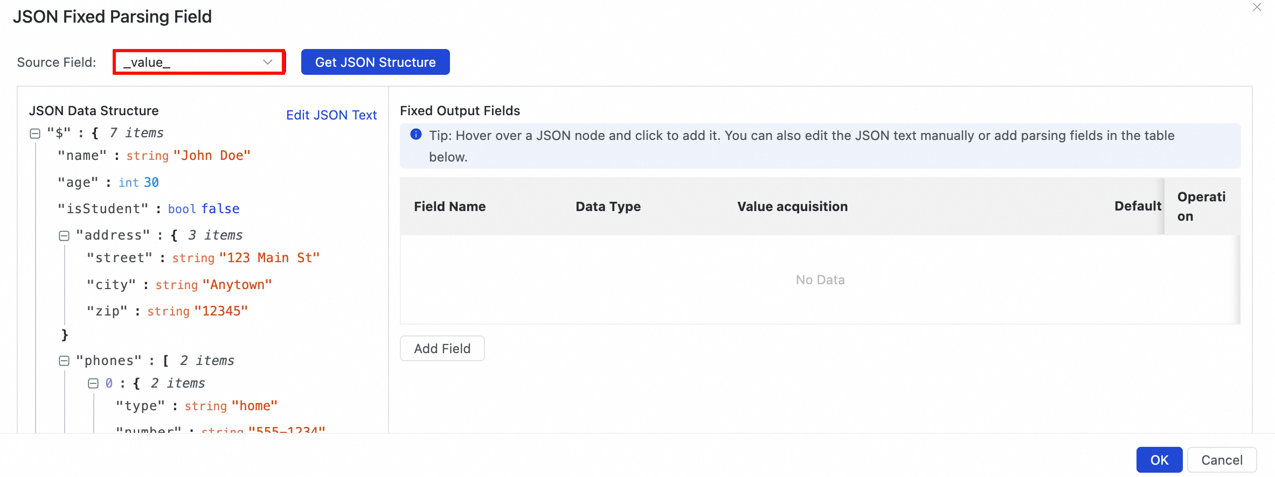
Task: Confirm with the OK button
Action: tap(1159, 460)
